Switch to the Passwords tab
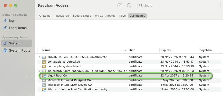The image size is (223, 96). click(x=62, y=16)
